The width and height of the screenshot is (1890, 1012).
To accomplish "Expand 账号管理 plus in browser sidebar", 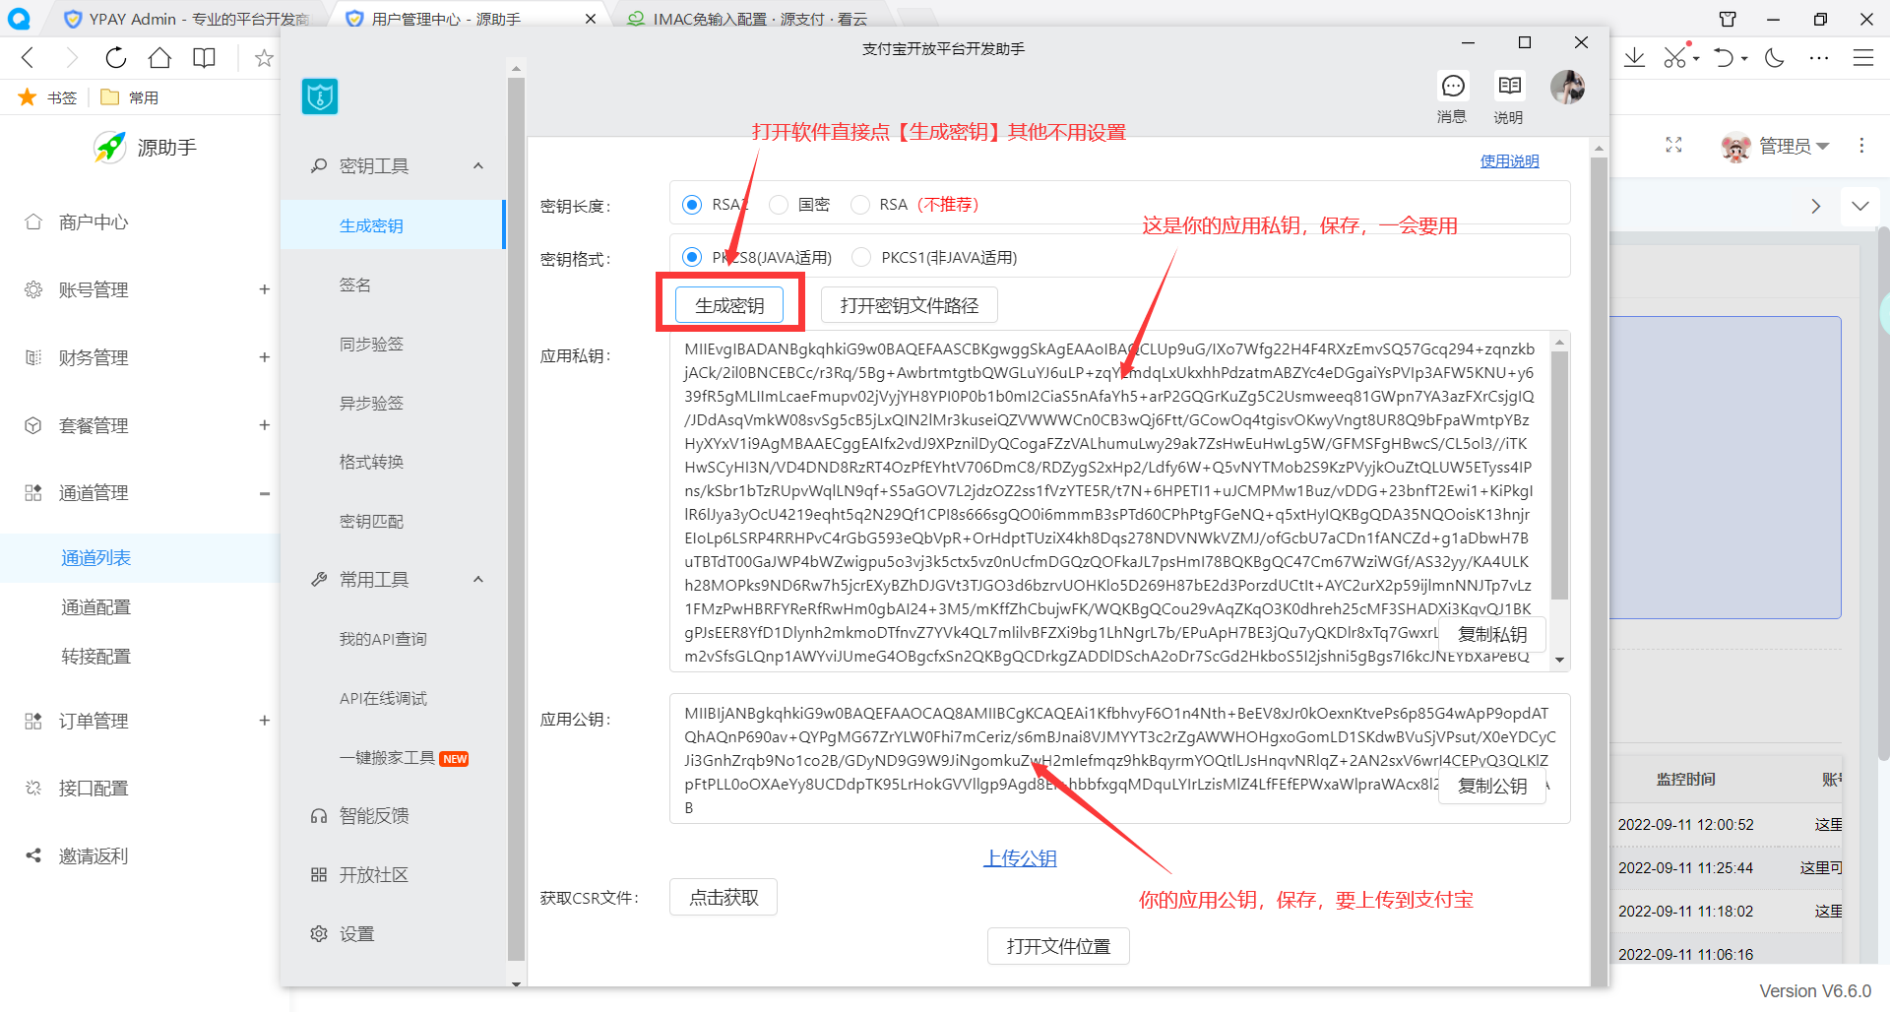I will click(264, 289).
